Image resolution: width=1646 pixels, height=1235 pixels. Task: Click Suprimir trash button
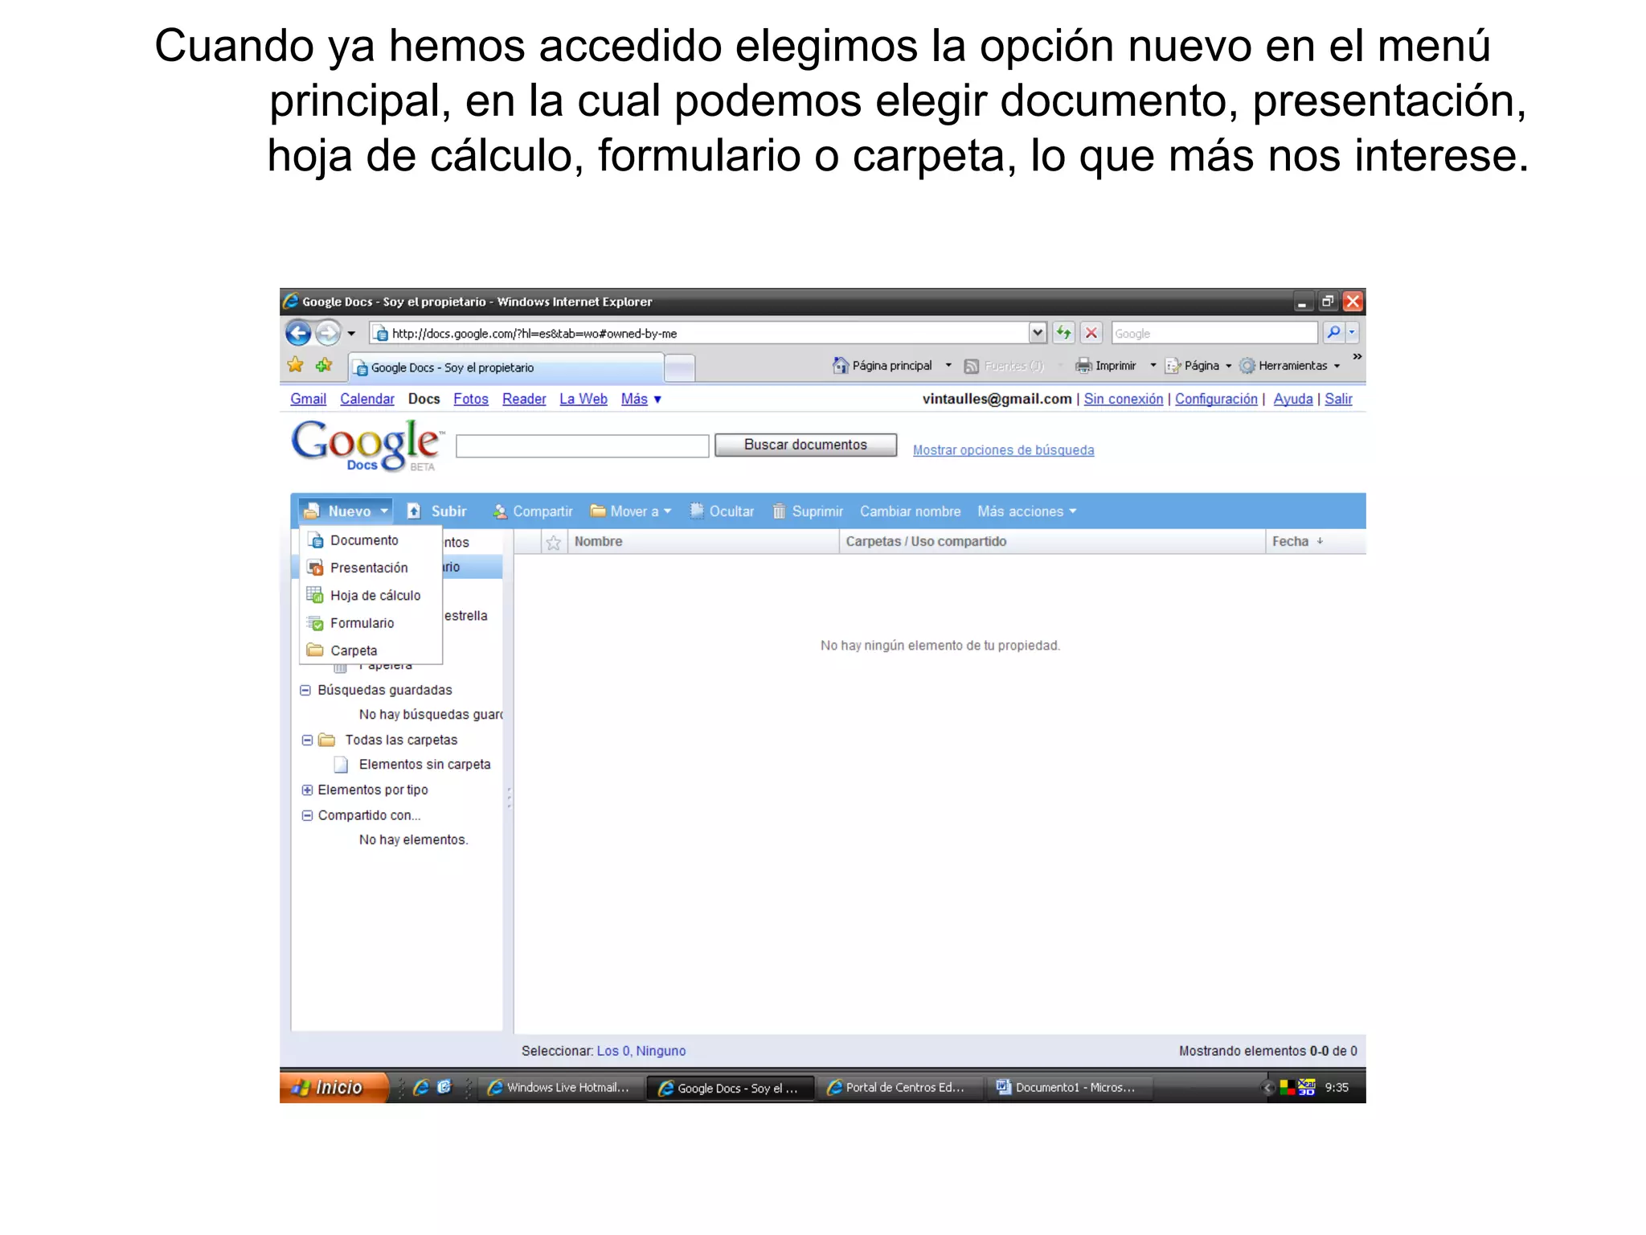coord(808,511)
